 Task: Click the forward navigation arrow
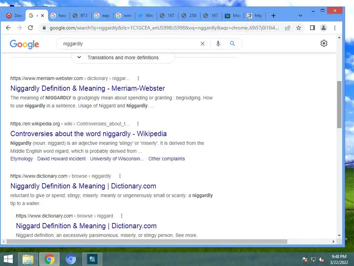coord(19,28)
